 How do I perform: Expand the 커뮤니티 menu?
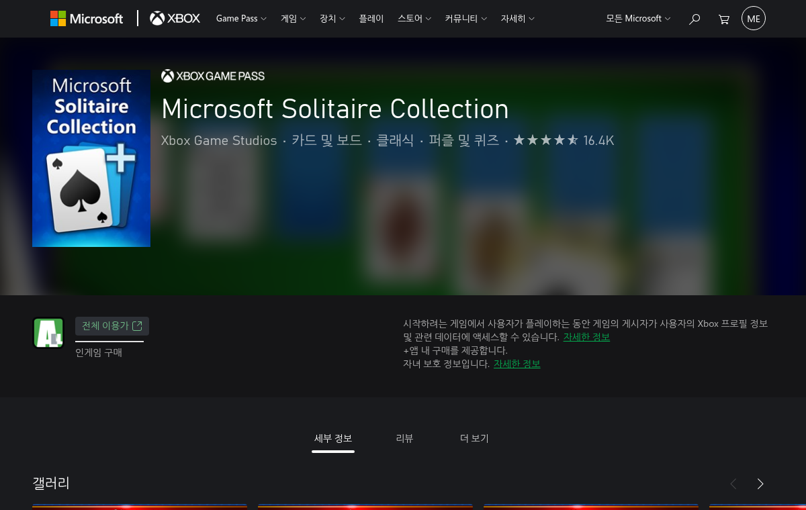point(466,19)
